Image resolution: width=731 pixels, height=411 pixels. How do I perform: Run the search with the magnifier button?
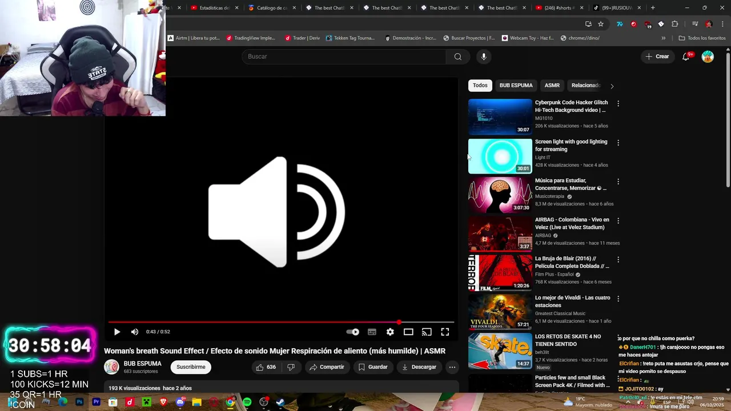[457, 57]
